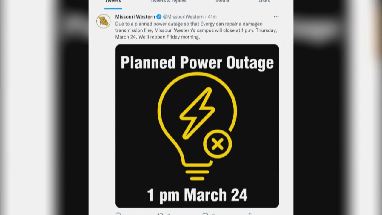Click the Missouri Western profile avatar
The image size is (382, 215).
[x=103, y=21]
